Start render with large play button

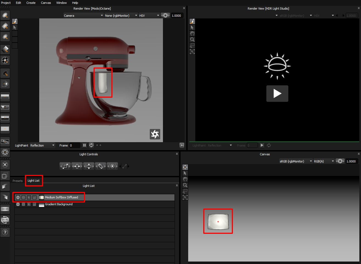coord(277,94)
